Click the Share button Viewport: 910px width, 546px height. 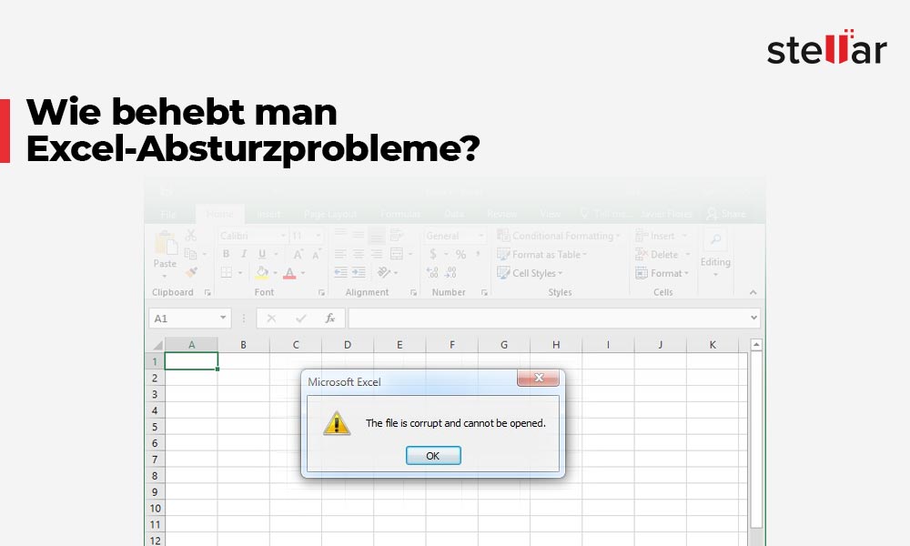726,214
